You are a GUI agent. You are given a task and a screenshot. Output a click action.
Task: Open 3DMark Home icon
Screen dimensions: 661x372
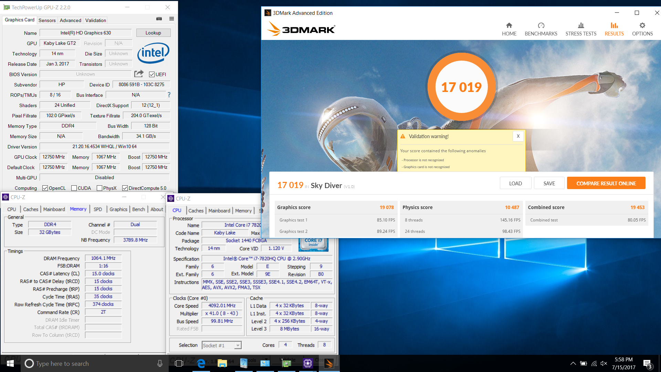tap(509, 25)
